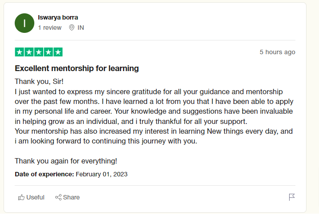The width and height of the screenshot is (319, 215).
Task: Click the first green rating star
Action: (20, 52)
